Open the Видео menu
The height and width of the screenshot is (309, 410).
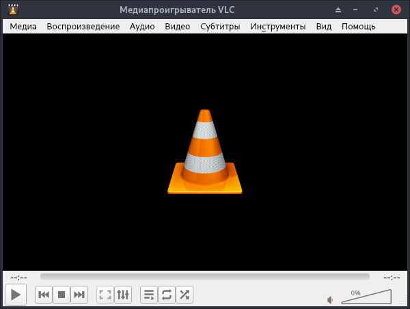coord(177,27)
